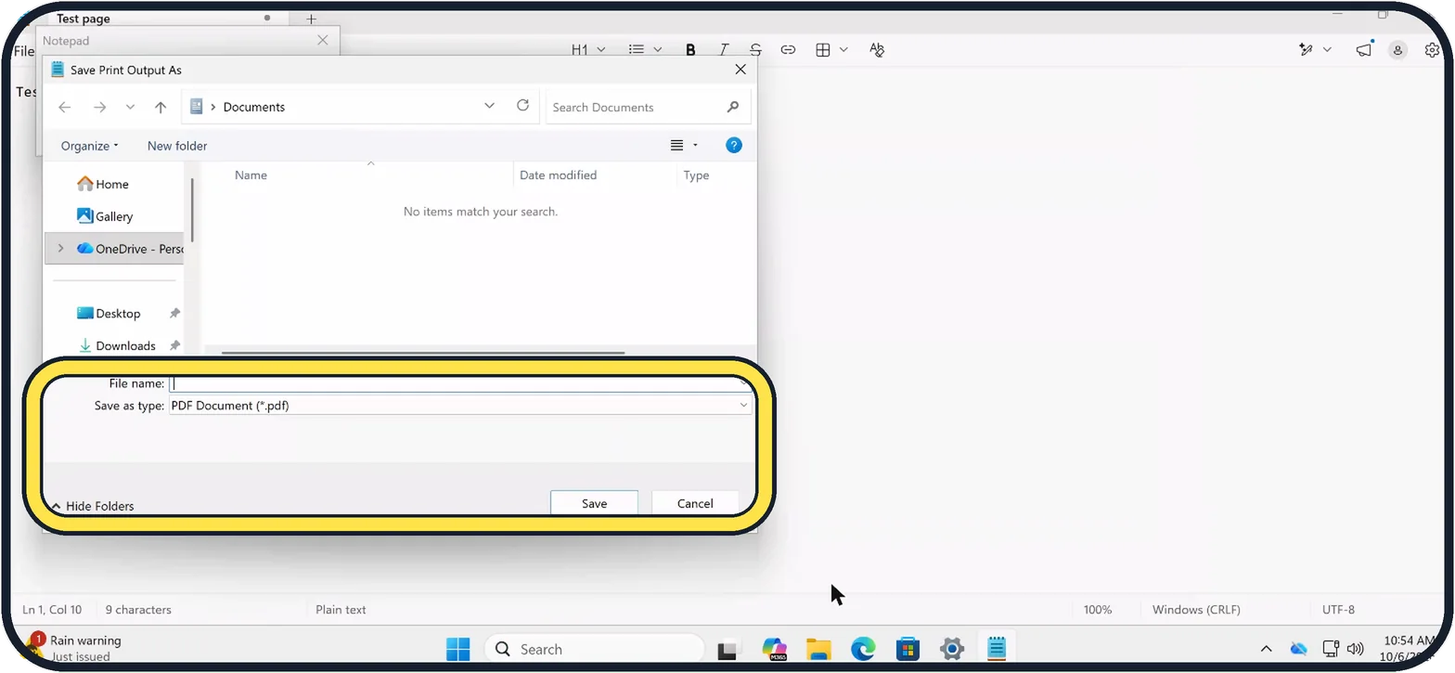
Task: Click Hide Folders
Action: pyautogui.click(x=93, y=506)
